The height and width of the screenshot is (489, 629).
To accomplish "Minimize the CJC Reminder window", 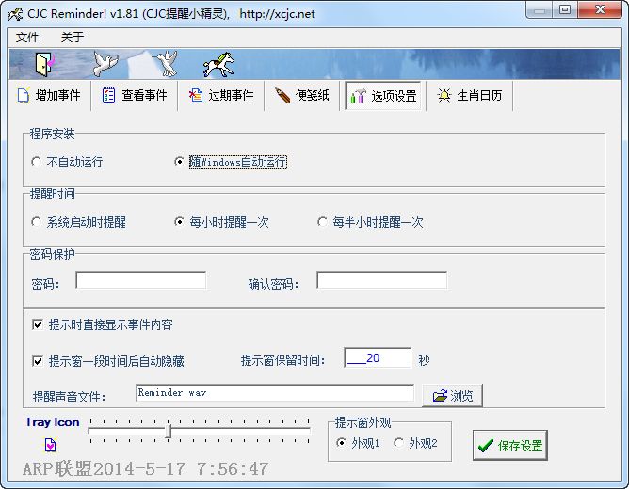I will [540, 10].
